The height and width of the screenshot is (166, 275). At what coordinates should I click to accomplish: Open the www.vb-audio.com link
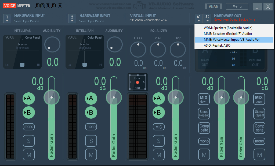[x=114, y=8]
